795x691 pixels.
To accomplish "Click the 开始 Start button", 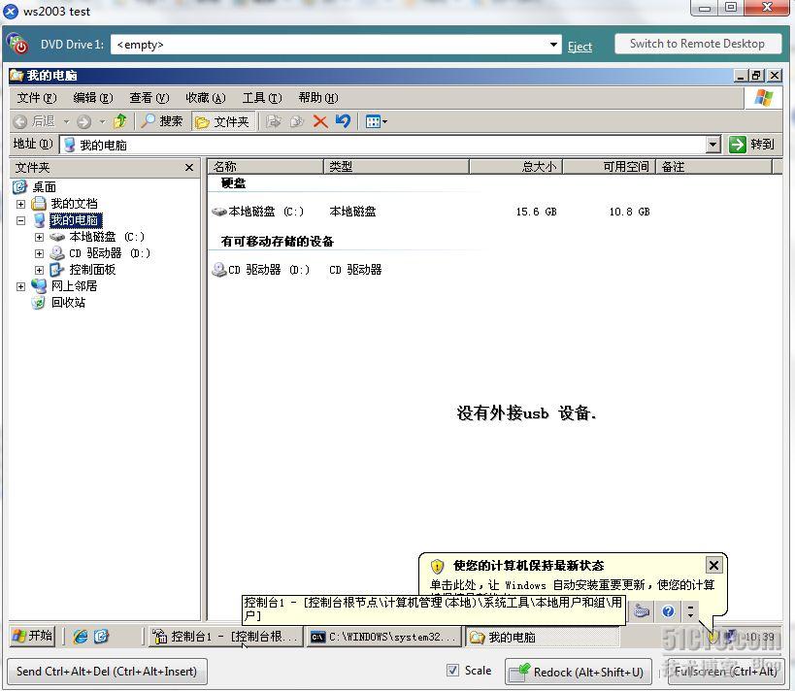I will pos(32,637).
